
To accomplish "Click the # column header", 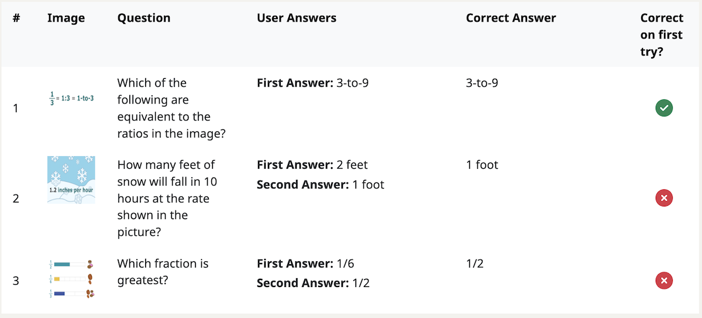I will (x=16, y=18).
